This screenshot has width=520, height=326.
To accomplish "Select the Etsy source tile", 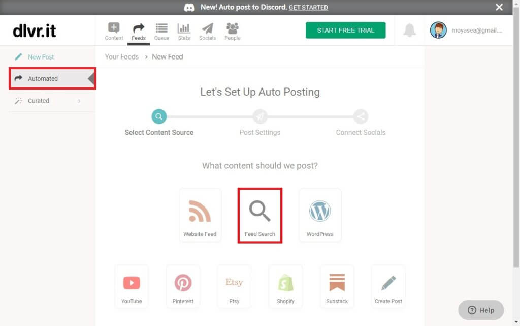I will (x=234, y=286).
